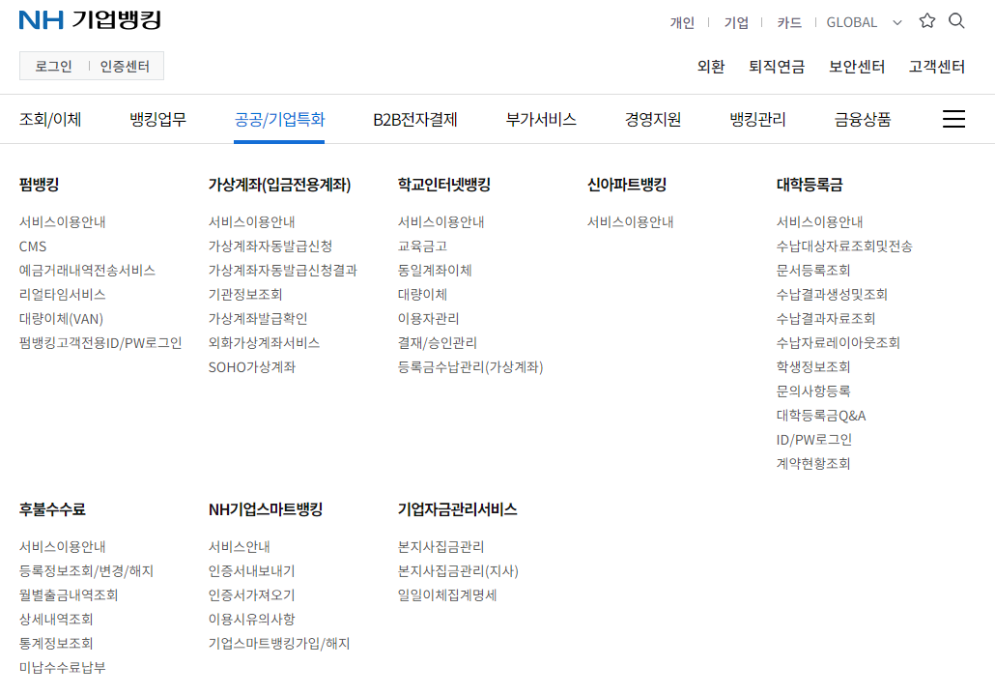Open 리얼타임서비스 link
995x695 pixels.
click(62, 295)
